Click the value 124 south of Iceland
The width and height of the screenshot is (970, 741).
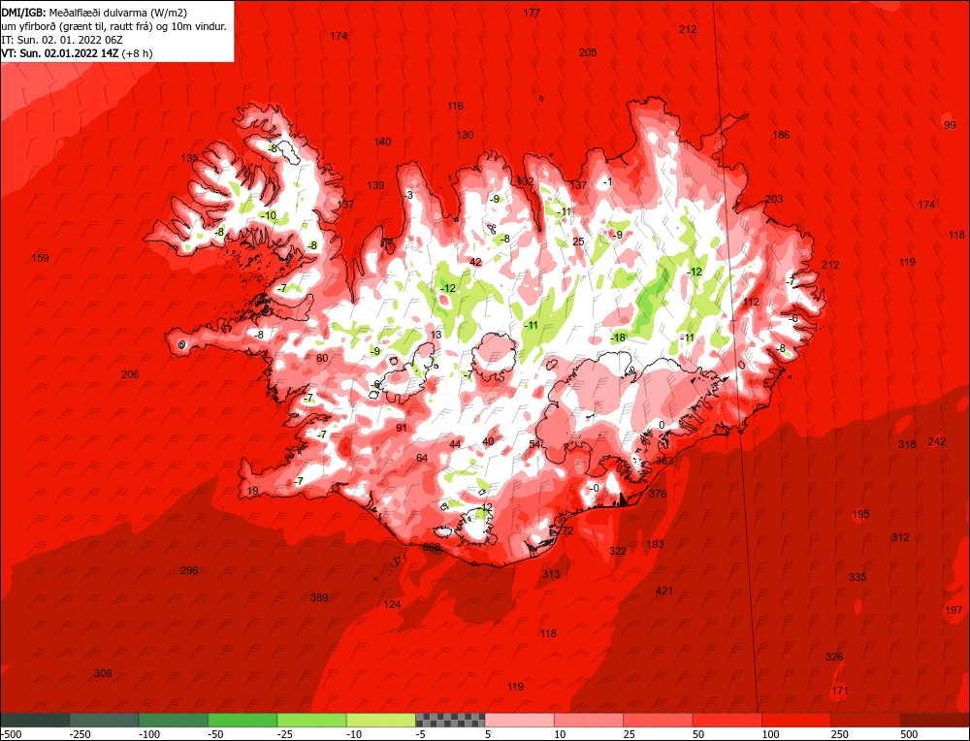coord(392,604)
